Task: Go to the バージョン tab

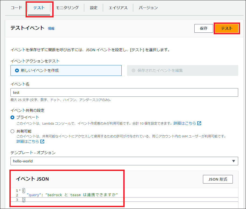Action: click(148, 8)
